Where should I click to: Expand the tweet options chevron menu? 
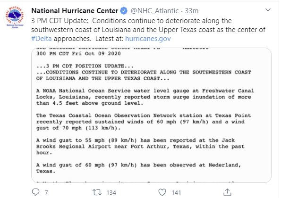click(x=268, y=10)
